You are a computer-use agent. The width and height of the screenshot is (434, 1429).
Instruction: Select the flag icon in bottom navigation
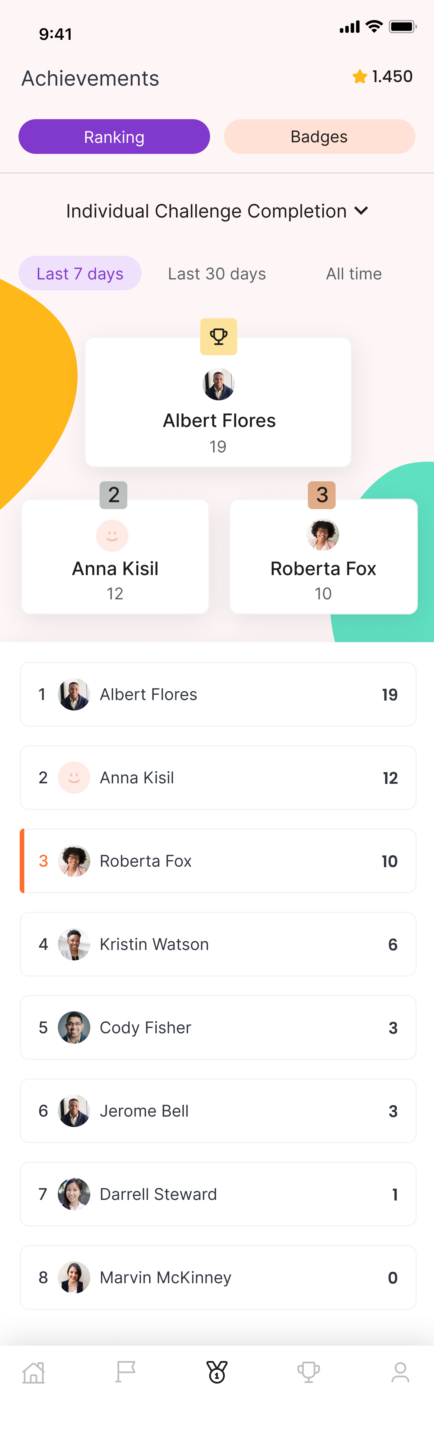tap(125, 1371)
